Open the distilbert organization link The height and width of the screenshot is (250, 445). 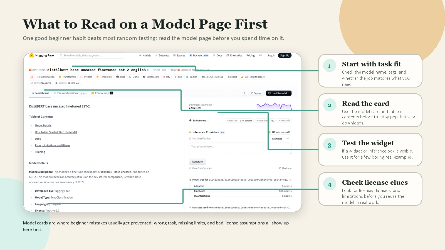tap(39, 70)
